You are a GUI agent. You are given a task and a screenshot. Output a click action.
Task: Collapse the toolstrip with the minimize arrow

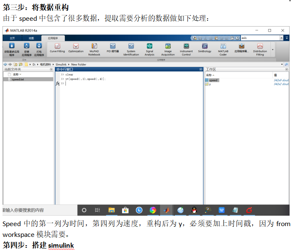click(287, 38)
